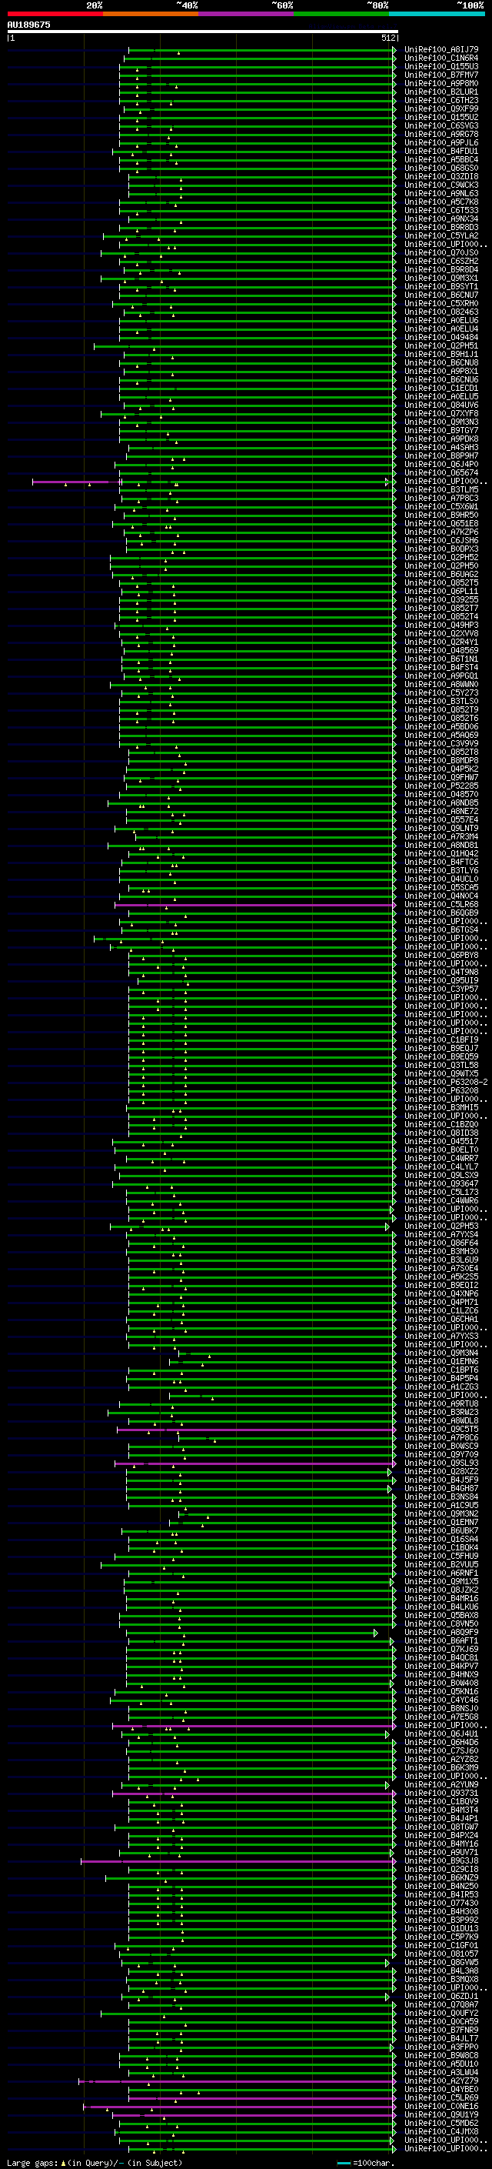Click hit label UniRef100_C4LYL7
The width and height of the screenshot is (492, 2169).
point(441,1167)
